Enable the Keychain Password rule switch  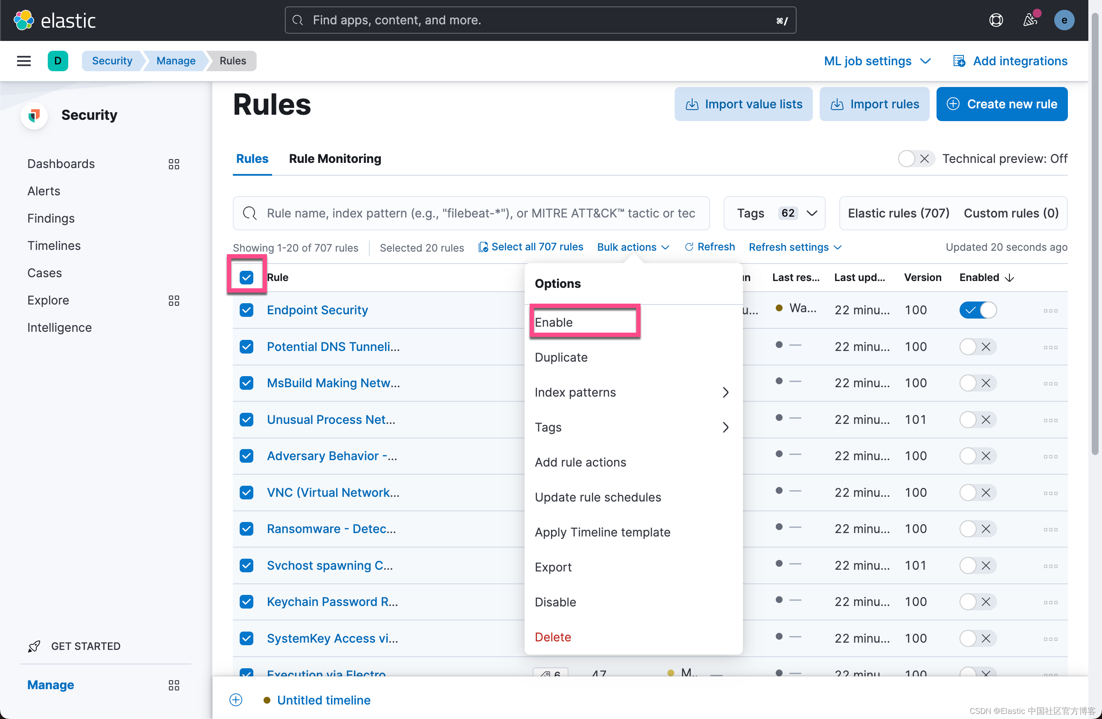(977, 602)
